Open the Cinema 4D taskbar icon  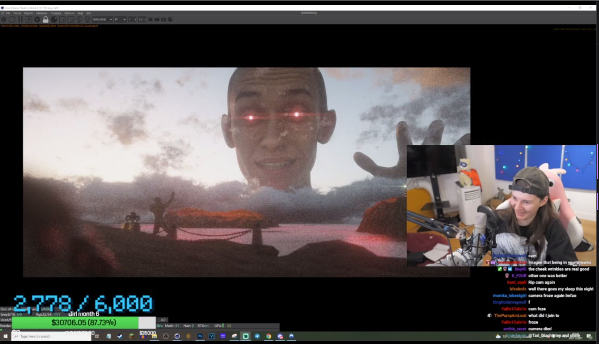point(178,336)
